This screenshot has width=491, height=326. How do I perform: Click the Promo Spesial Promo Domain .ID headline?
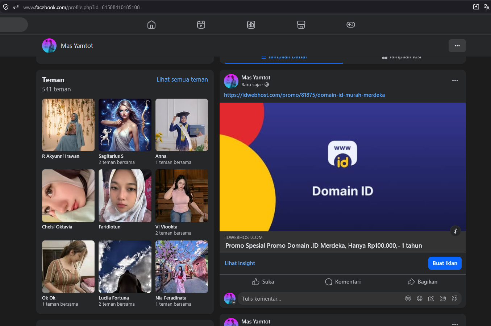[x=324, y=245]
